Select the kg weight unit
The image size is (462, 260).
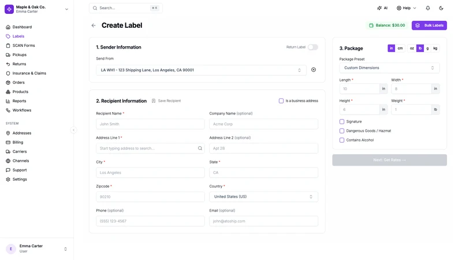(x=435, y=49)
